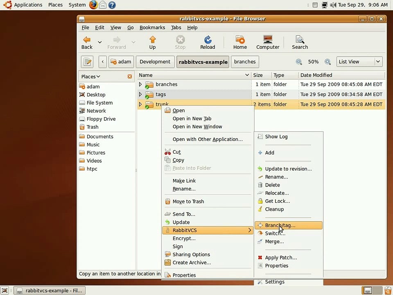Select Delete in RabbitVCS submenu
Screen dimensions: 393x295
[289, 185]
